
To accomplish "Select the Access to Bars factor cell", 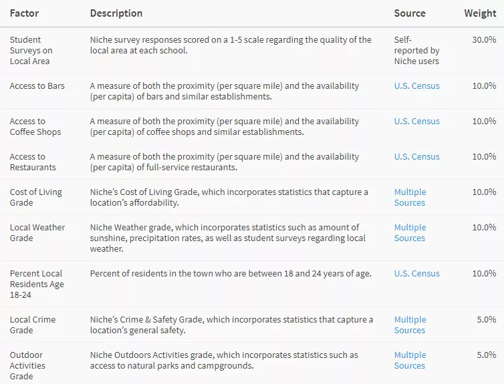I will coord(37,85).
